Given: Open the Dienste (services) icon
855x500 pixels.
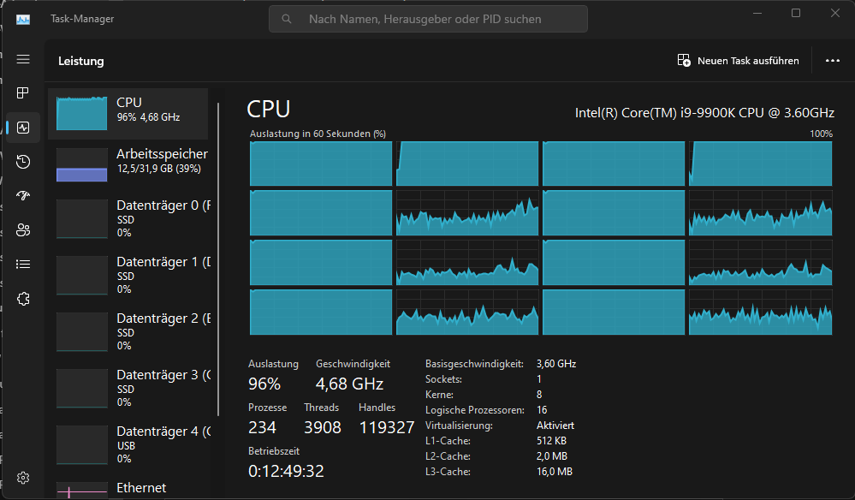Looking at the screenshot, I should [x=23, y=298].
